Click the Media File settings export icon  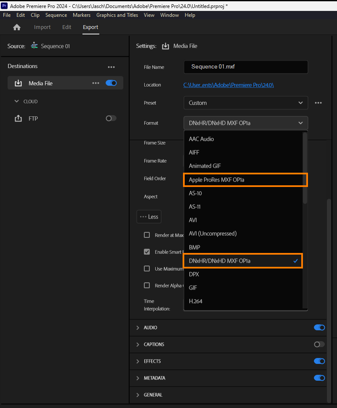[165, 46]
